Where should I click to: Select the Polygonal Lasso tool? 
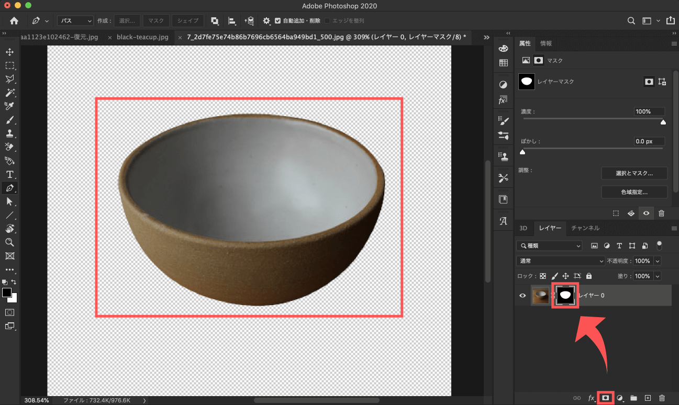click(10, 80)
